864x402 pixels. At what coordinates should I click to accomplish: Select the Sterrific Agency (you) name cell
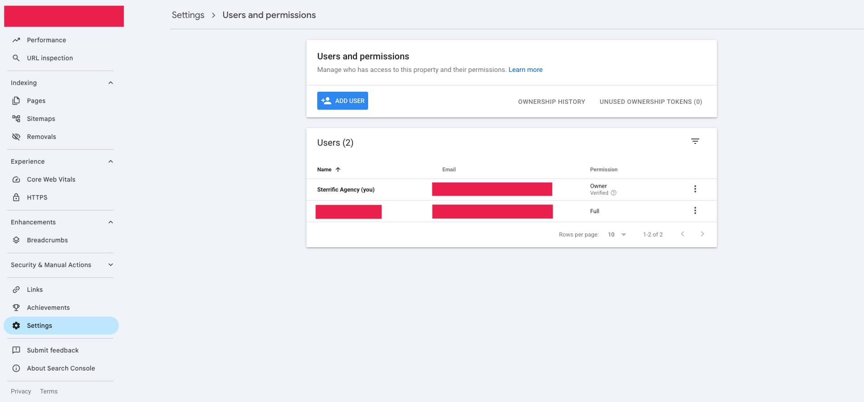(346, 189)
